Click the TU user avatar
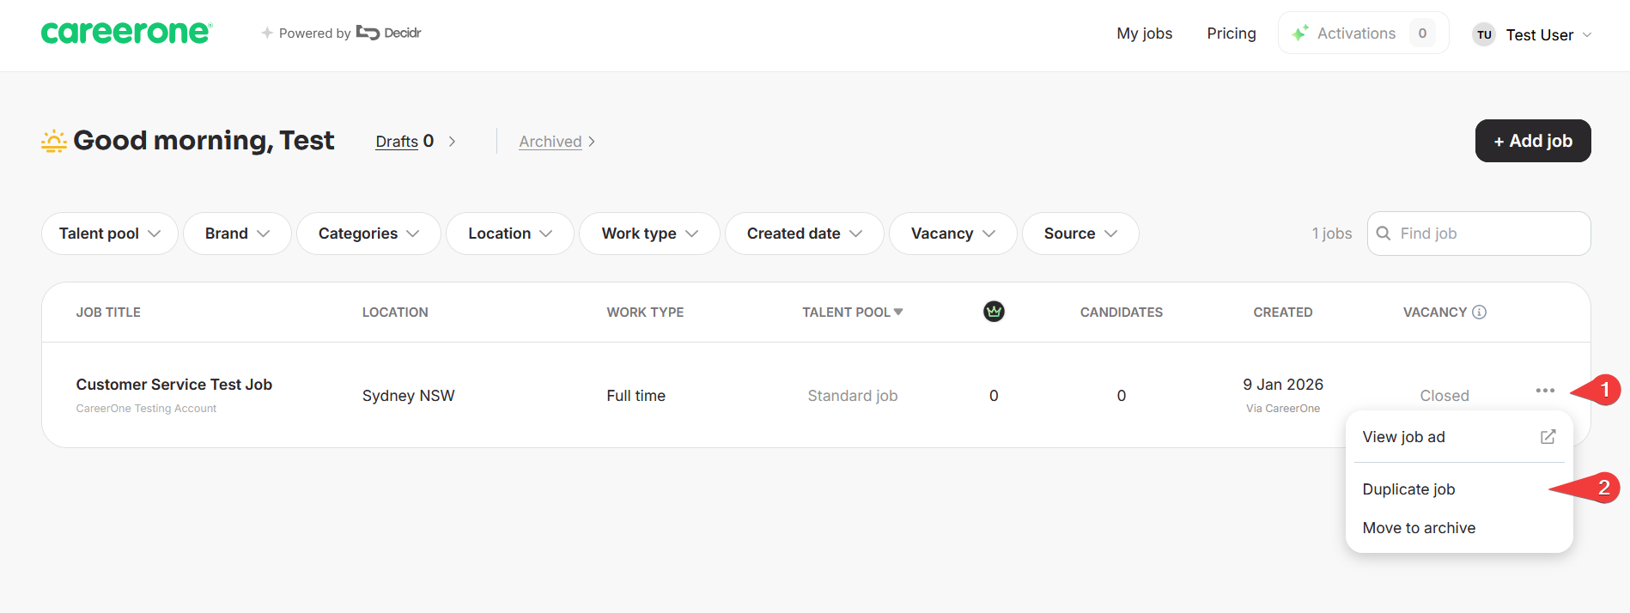This screenshot has width=1630, height=613. click(x=1484, y=34)
